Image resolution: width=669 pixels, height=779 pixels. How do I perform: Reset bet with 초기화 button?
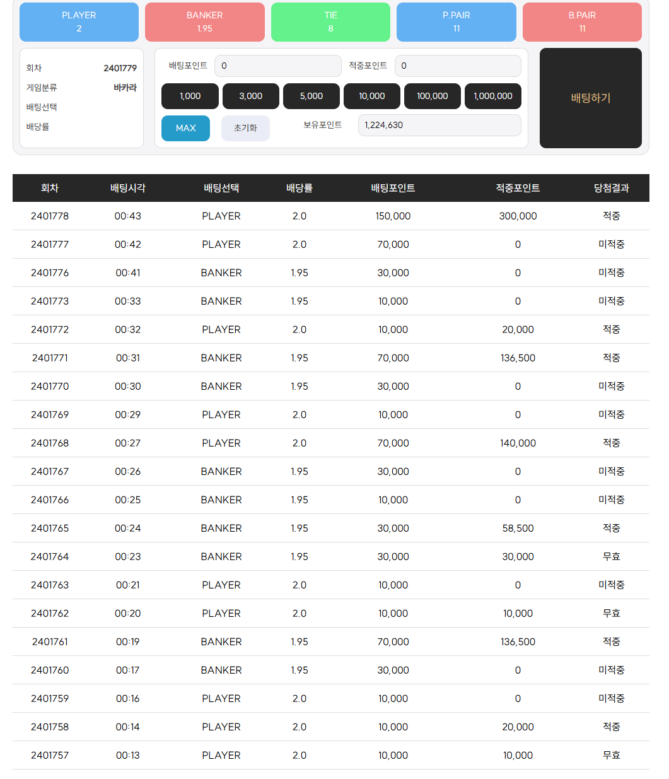245,128
